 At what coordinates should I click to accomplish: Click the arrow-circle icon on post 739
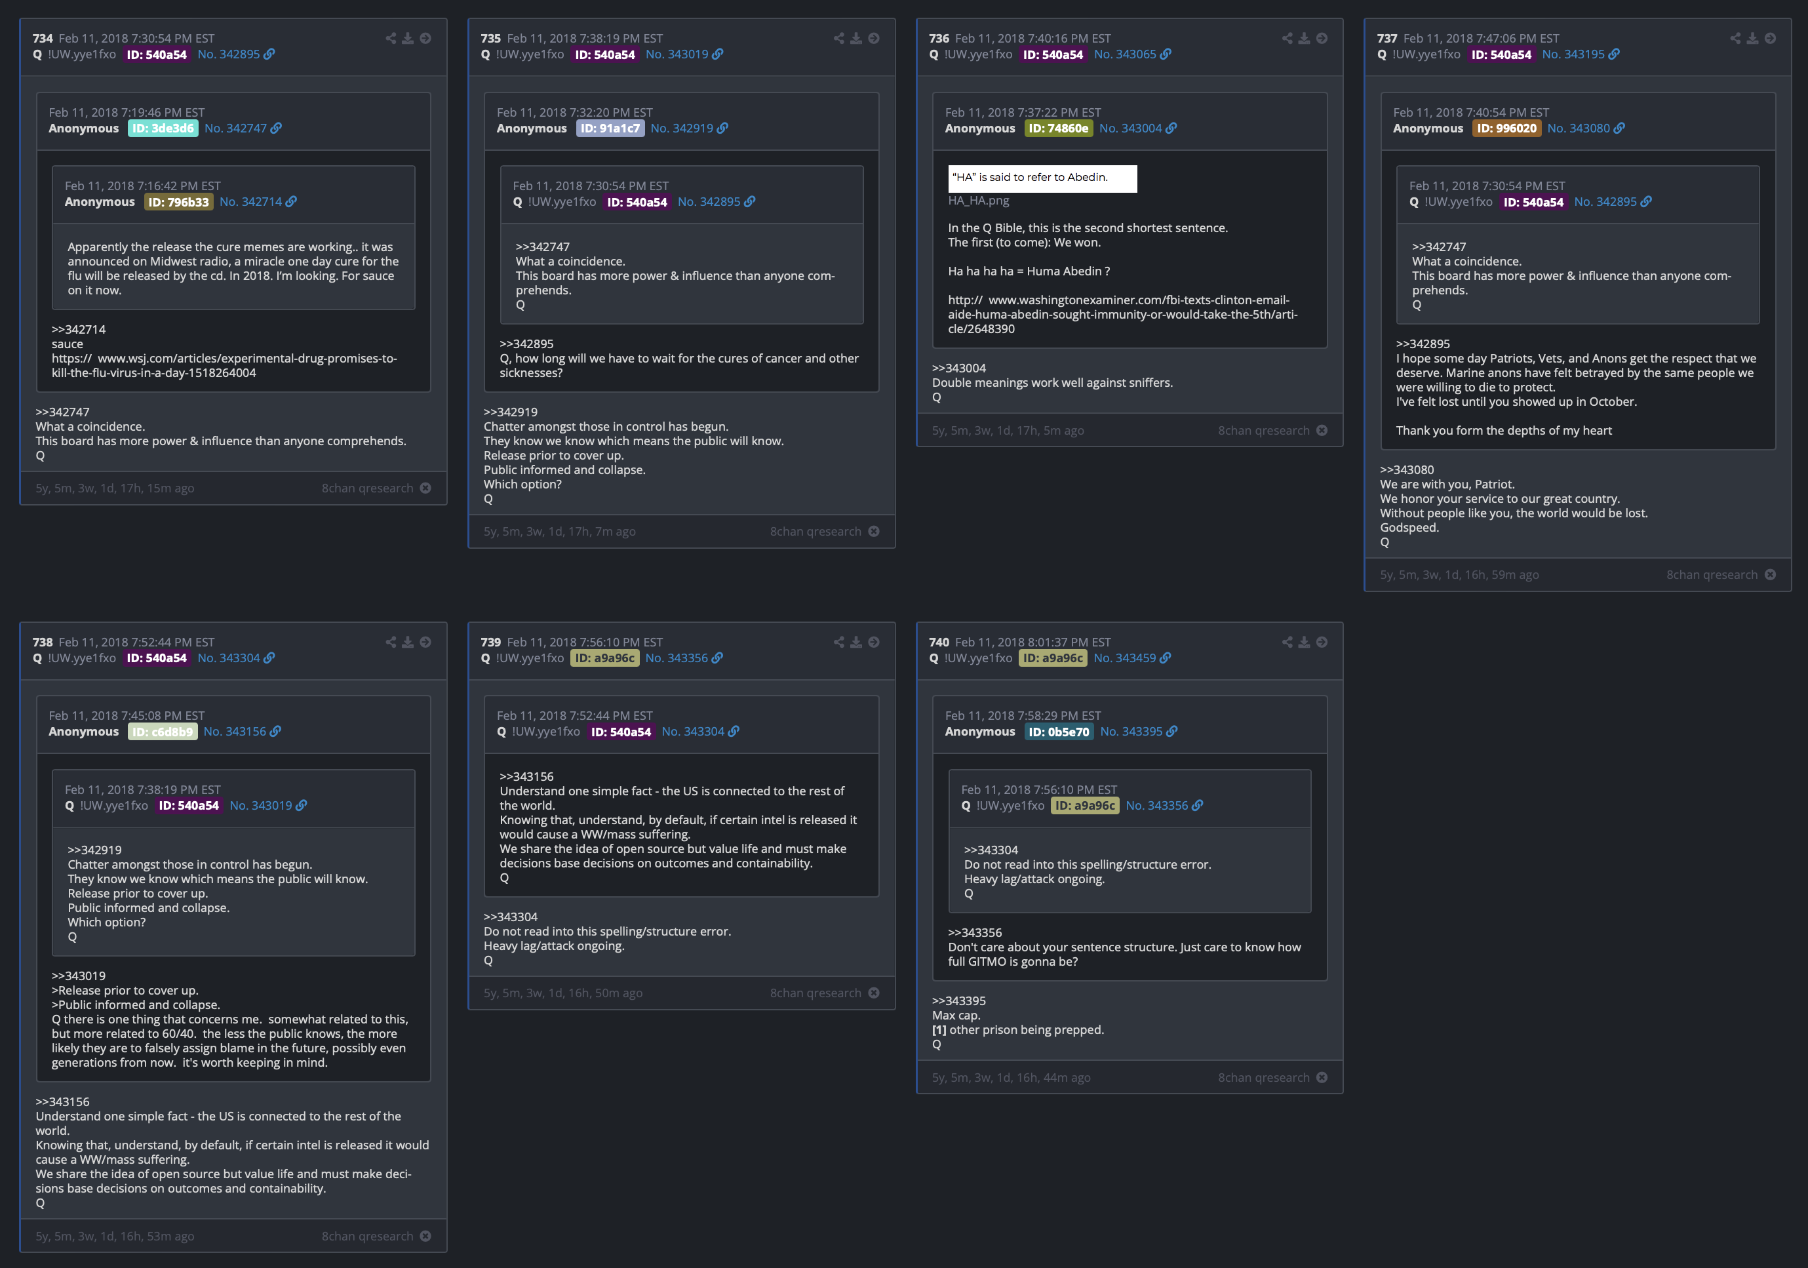(874, 642)
